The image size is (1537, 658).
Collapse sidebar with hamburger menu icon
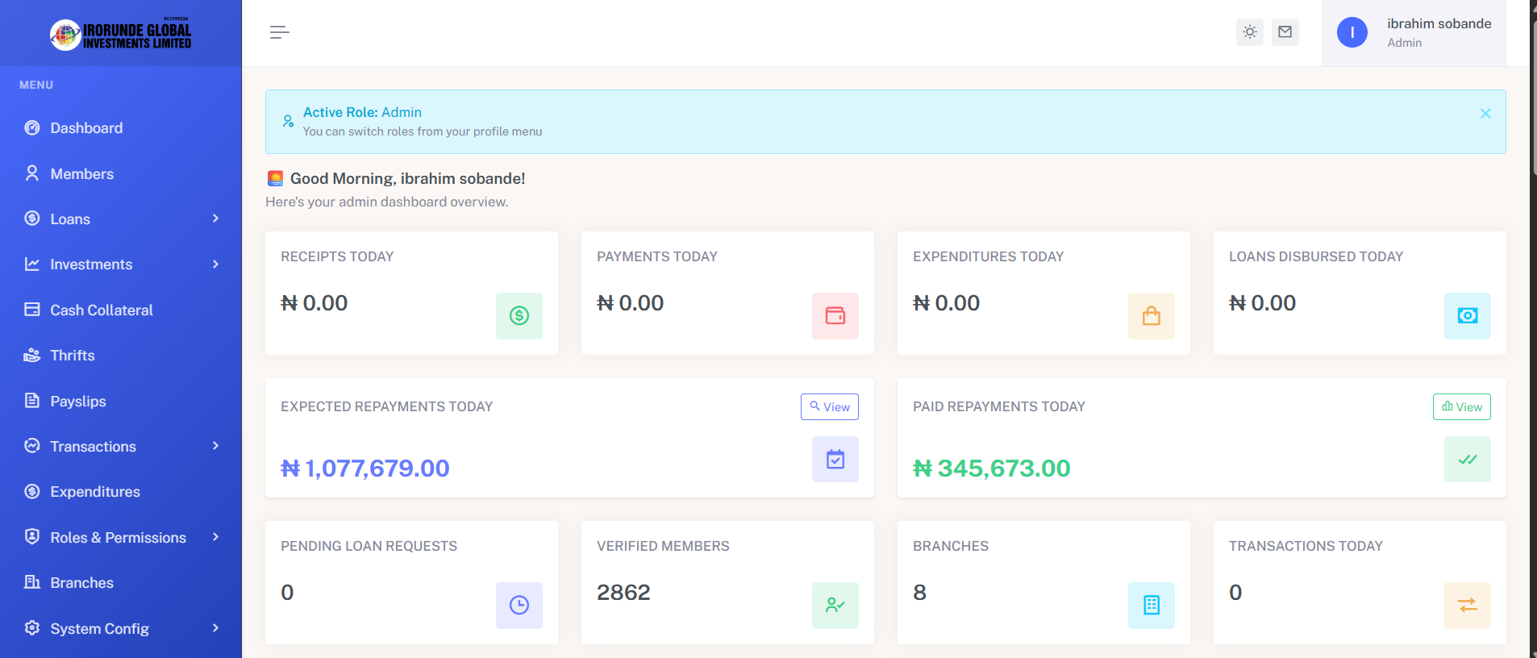[x=279, y=32]
